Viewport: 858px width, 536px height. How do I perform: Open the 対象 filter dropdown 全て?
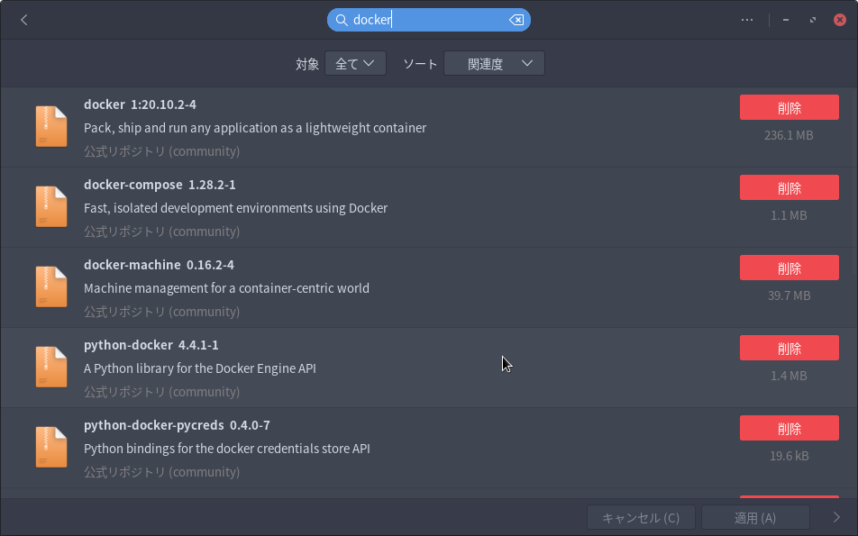point(355,63)
